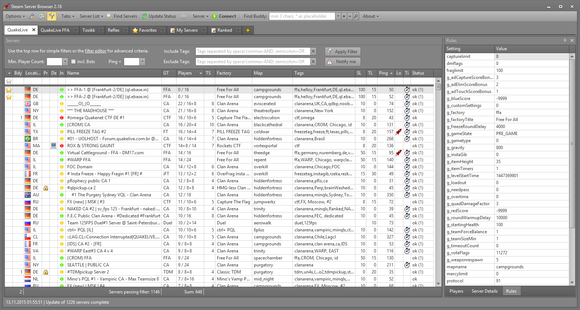Close the Toxikk tab via its X
Image resolution: width=580 pixels, height=310 pixels.
[x=101, y=30]
